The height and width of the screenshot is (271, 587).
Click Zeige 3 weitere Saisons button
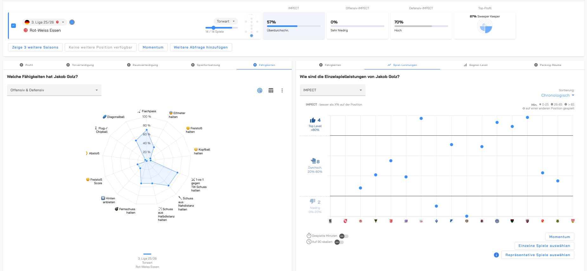pyautogui.click(x=35, y=47)
